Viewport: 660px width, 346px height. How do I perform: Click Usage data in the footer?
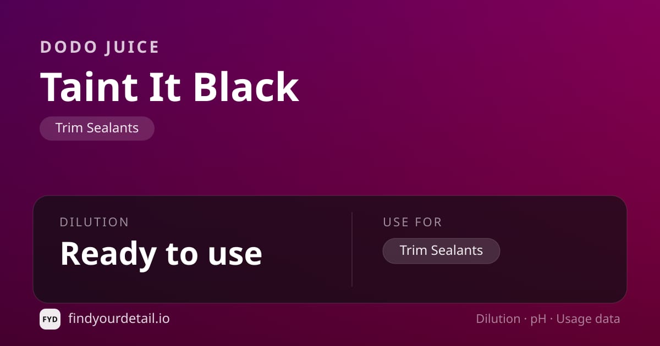[588, 320]
